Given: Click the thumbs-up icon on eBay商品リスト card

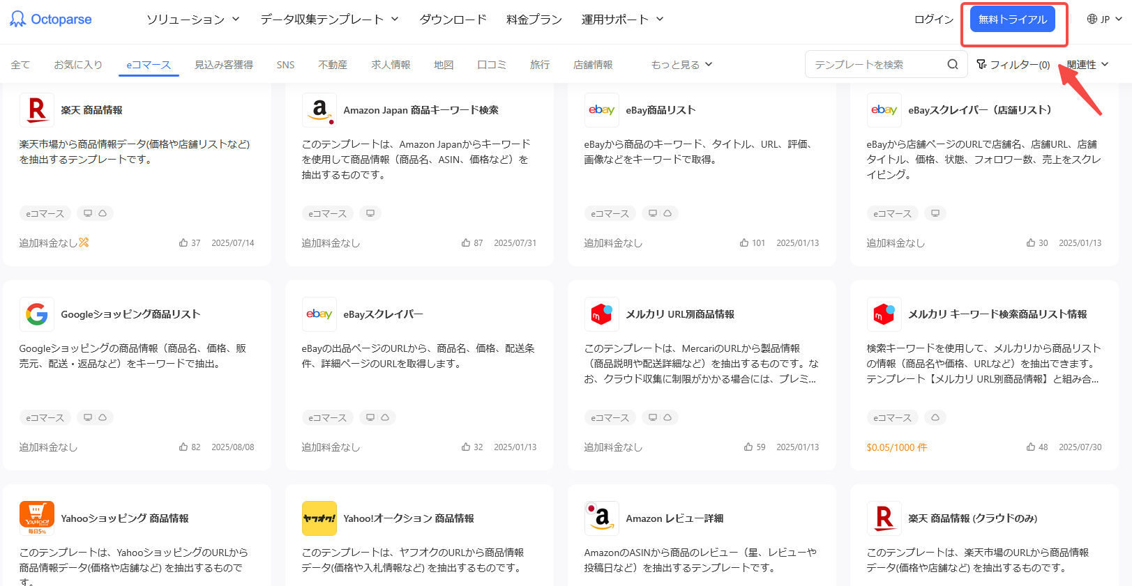Looking at the screenshot, I should pyautogui.click(x=744, y=243).
